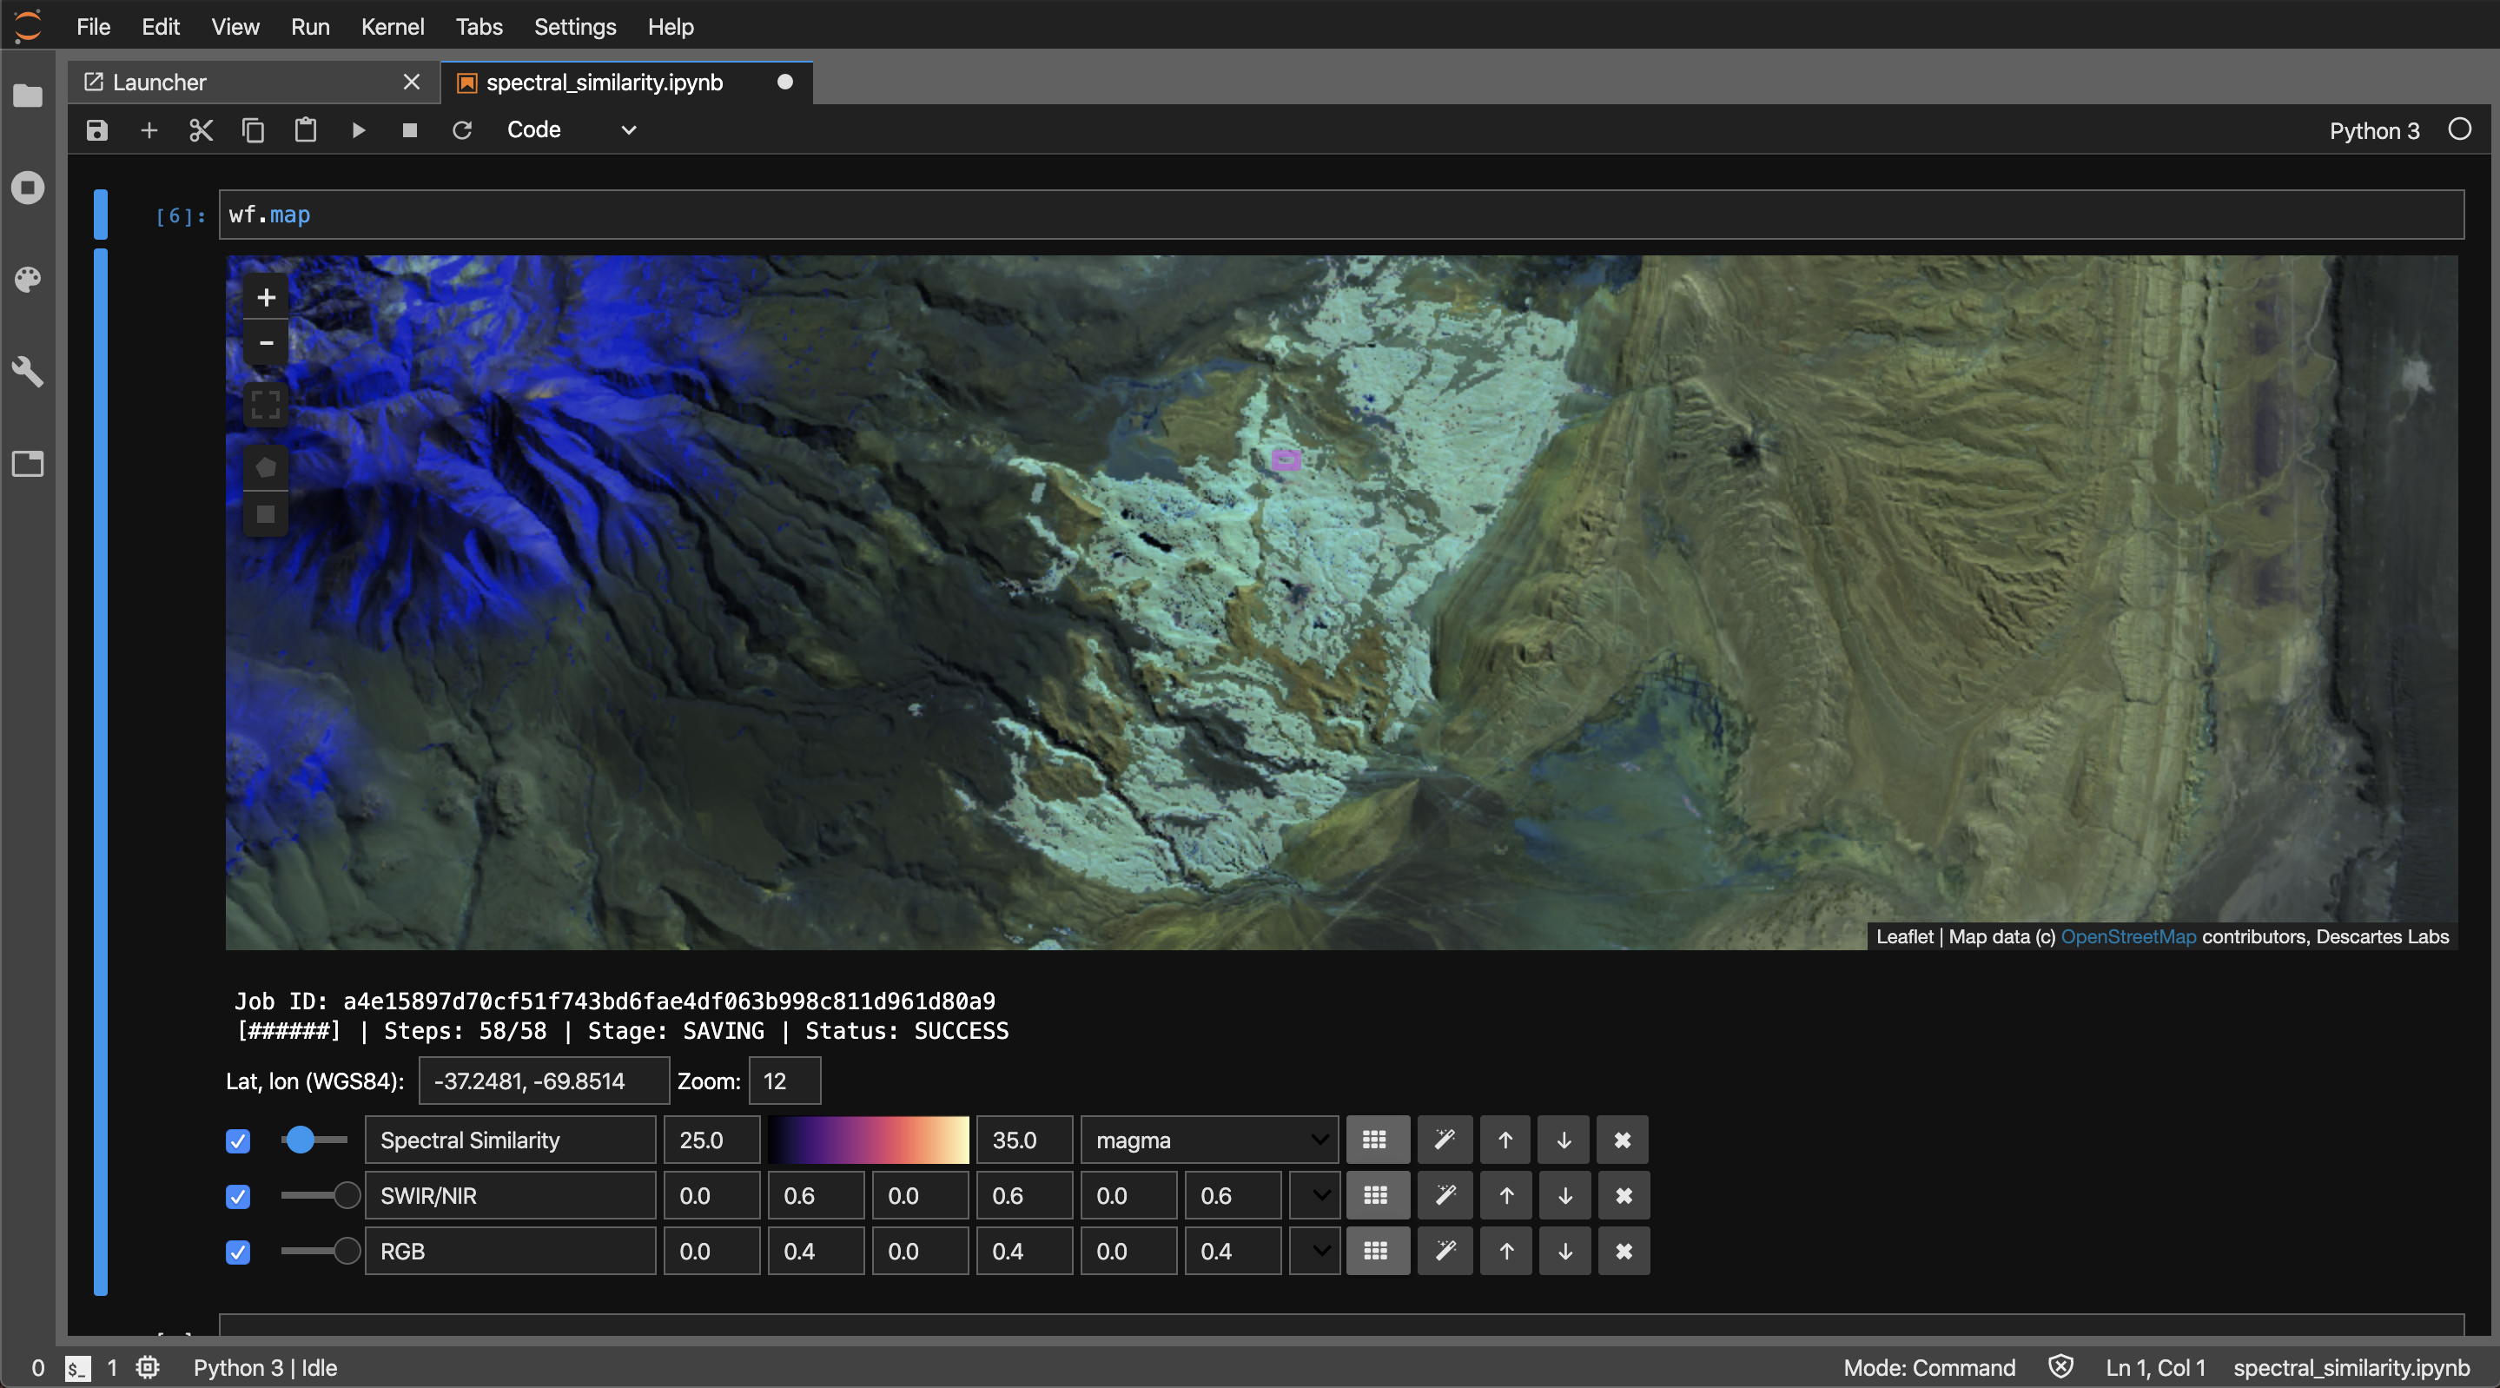The width and height of the screenshot is (2500, 1388).
Task: Open the magma colormap dropdown
Action: point(1209,1140)
